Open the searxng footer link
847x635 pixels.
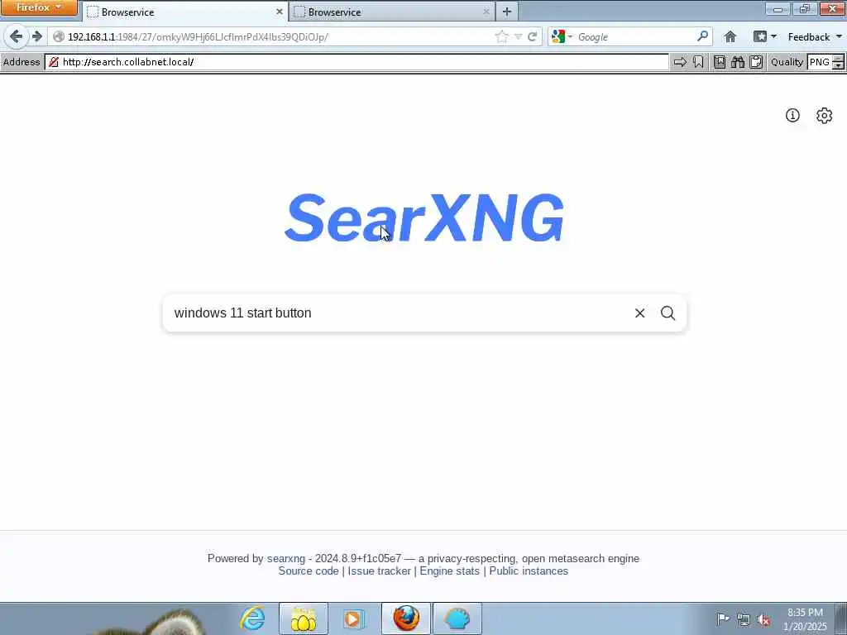click(285, 558)
